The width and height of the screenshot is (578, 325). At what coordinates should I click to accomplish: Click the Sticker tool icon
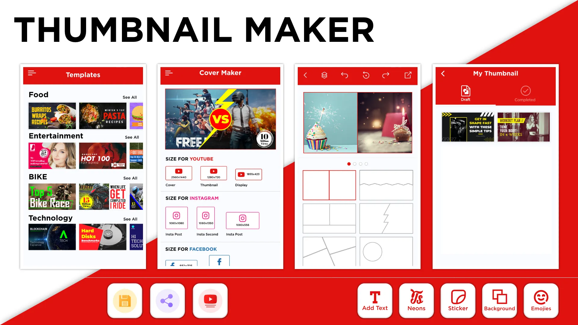click(458, 300)
